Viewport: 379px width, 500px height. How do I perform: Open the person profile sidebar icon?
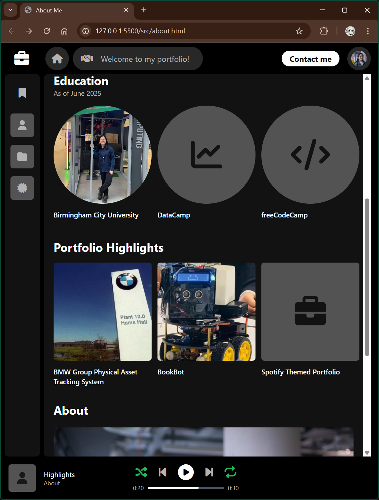pos(22,125)
